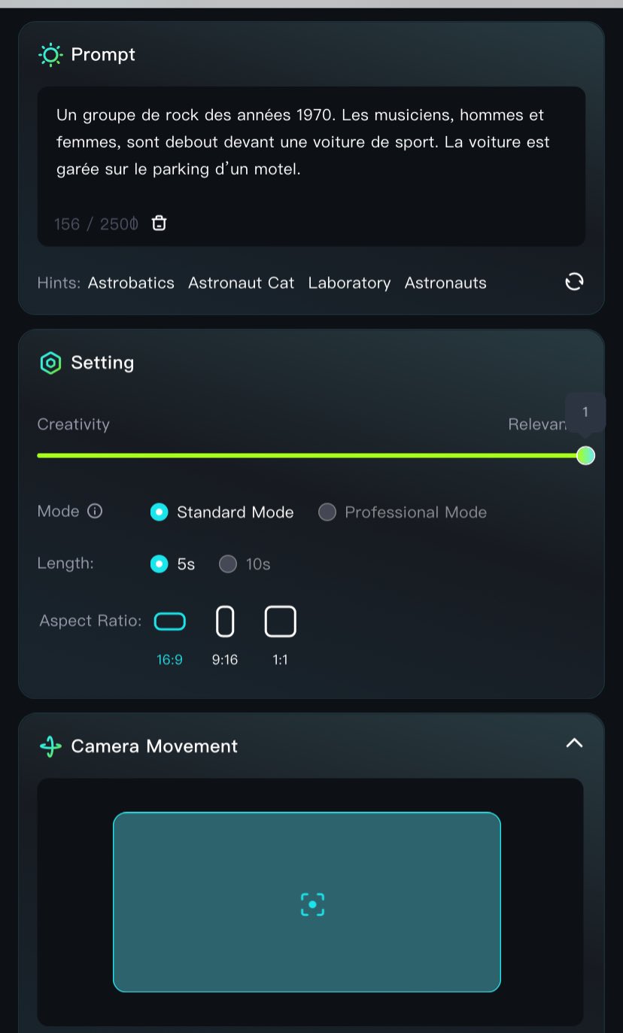The width and height of the screenshot is (623, 1033).
Task: Select the 16:9 aspect ratio icon
Action: click(170, 622)
